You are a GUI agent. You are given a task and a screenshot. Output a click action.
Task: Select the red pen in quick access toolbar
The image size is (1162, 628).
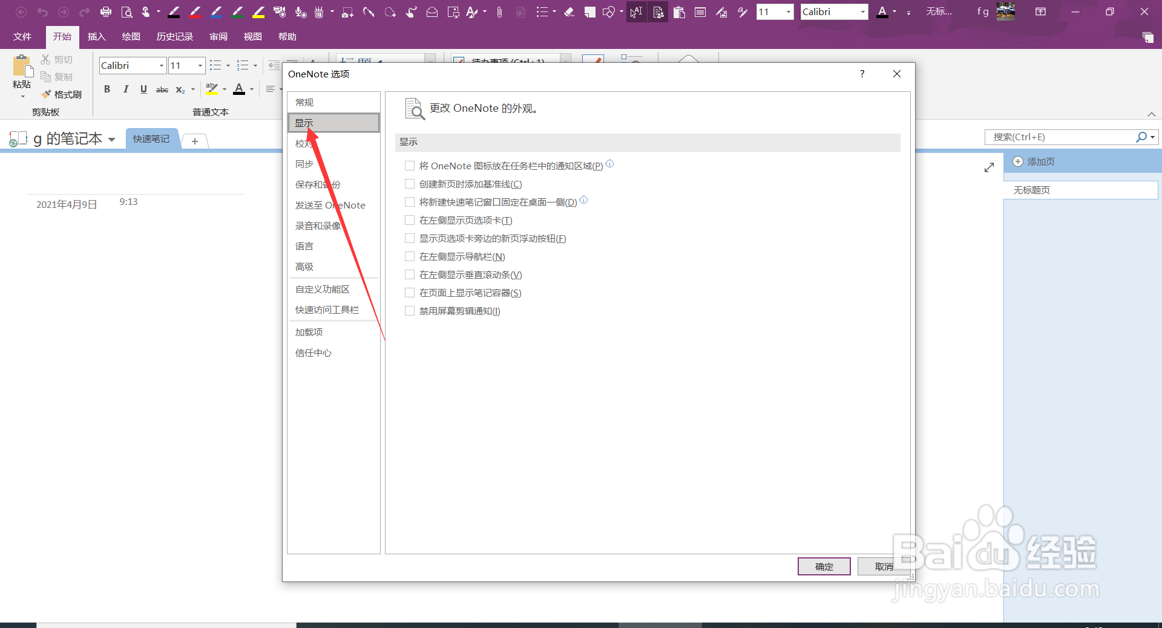pyautogui.click(x=195, y=11)
